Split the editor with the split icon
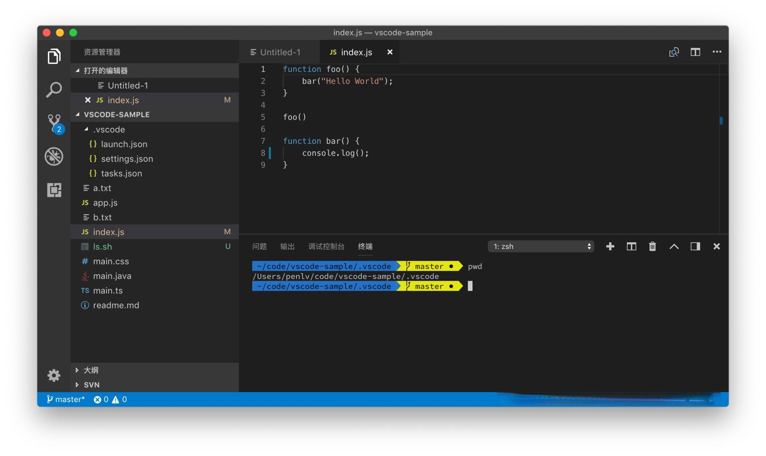 (695, 52)
